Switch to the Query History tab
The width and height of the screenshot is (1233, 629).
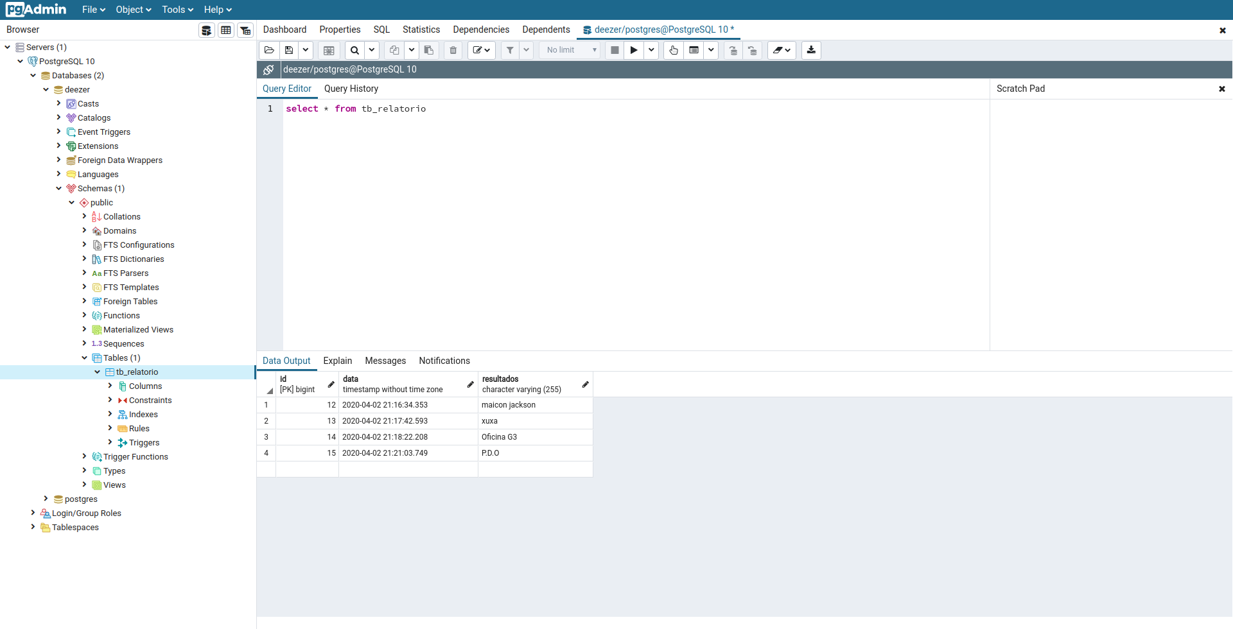pos(351,89)
